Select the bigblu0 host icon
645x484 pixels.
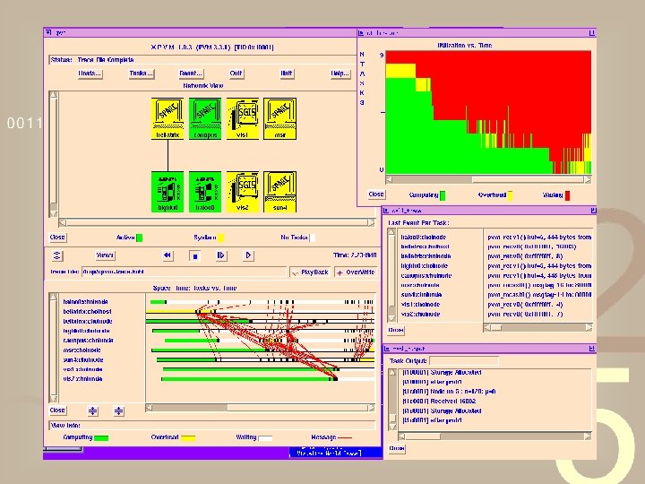[x=168, y=192]
